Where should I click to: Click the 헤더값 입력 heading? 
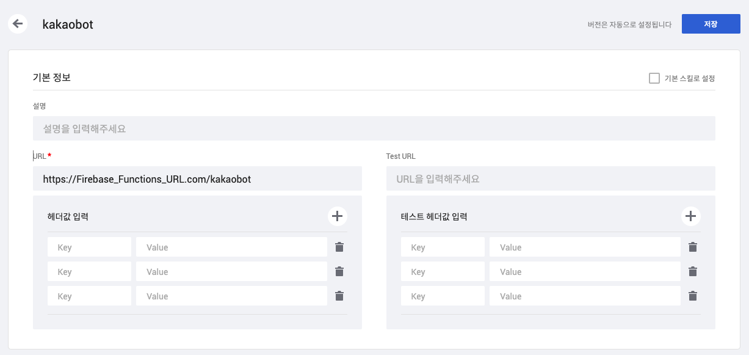[68, 216]
